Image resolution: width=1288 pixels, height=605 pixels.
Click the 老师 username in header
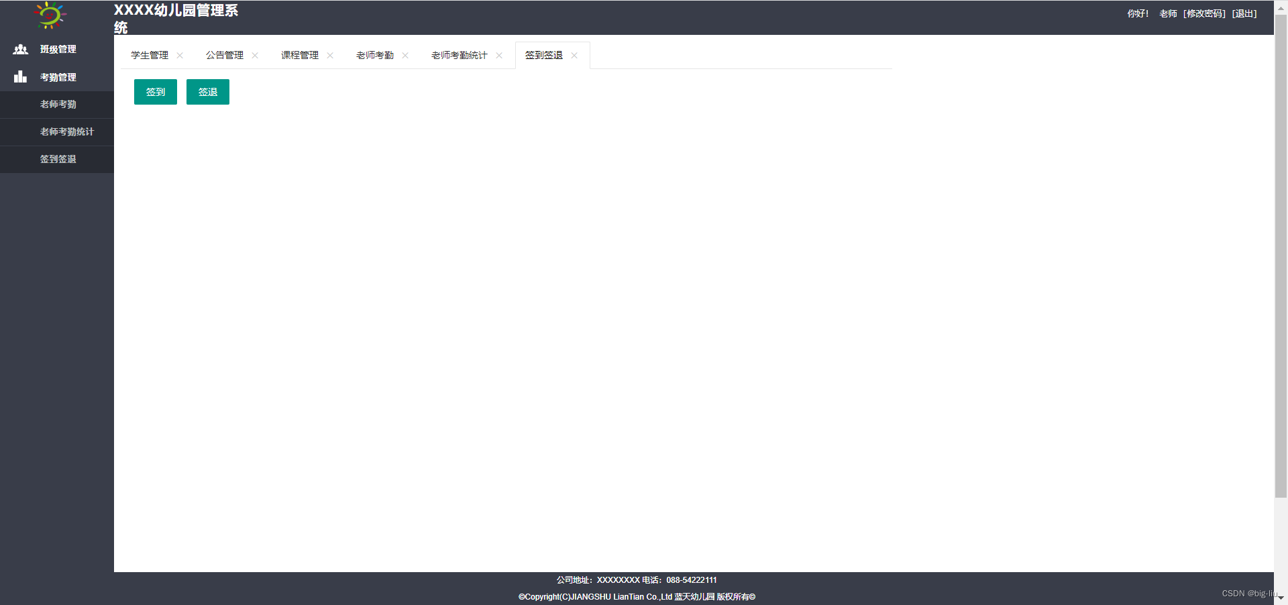(x=1169, y=13)
